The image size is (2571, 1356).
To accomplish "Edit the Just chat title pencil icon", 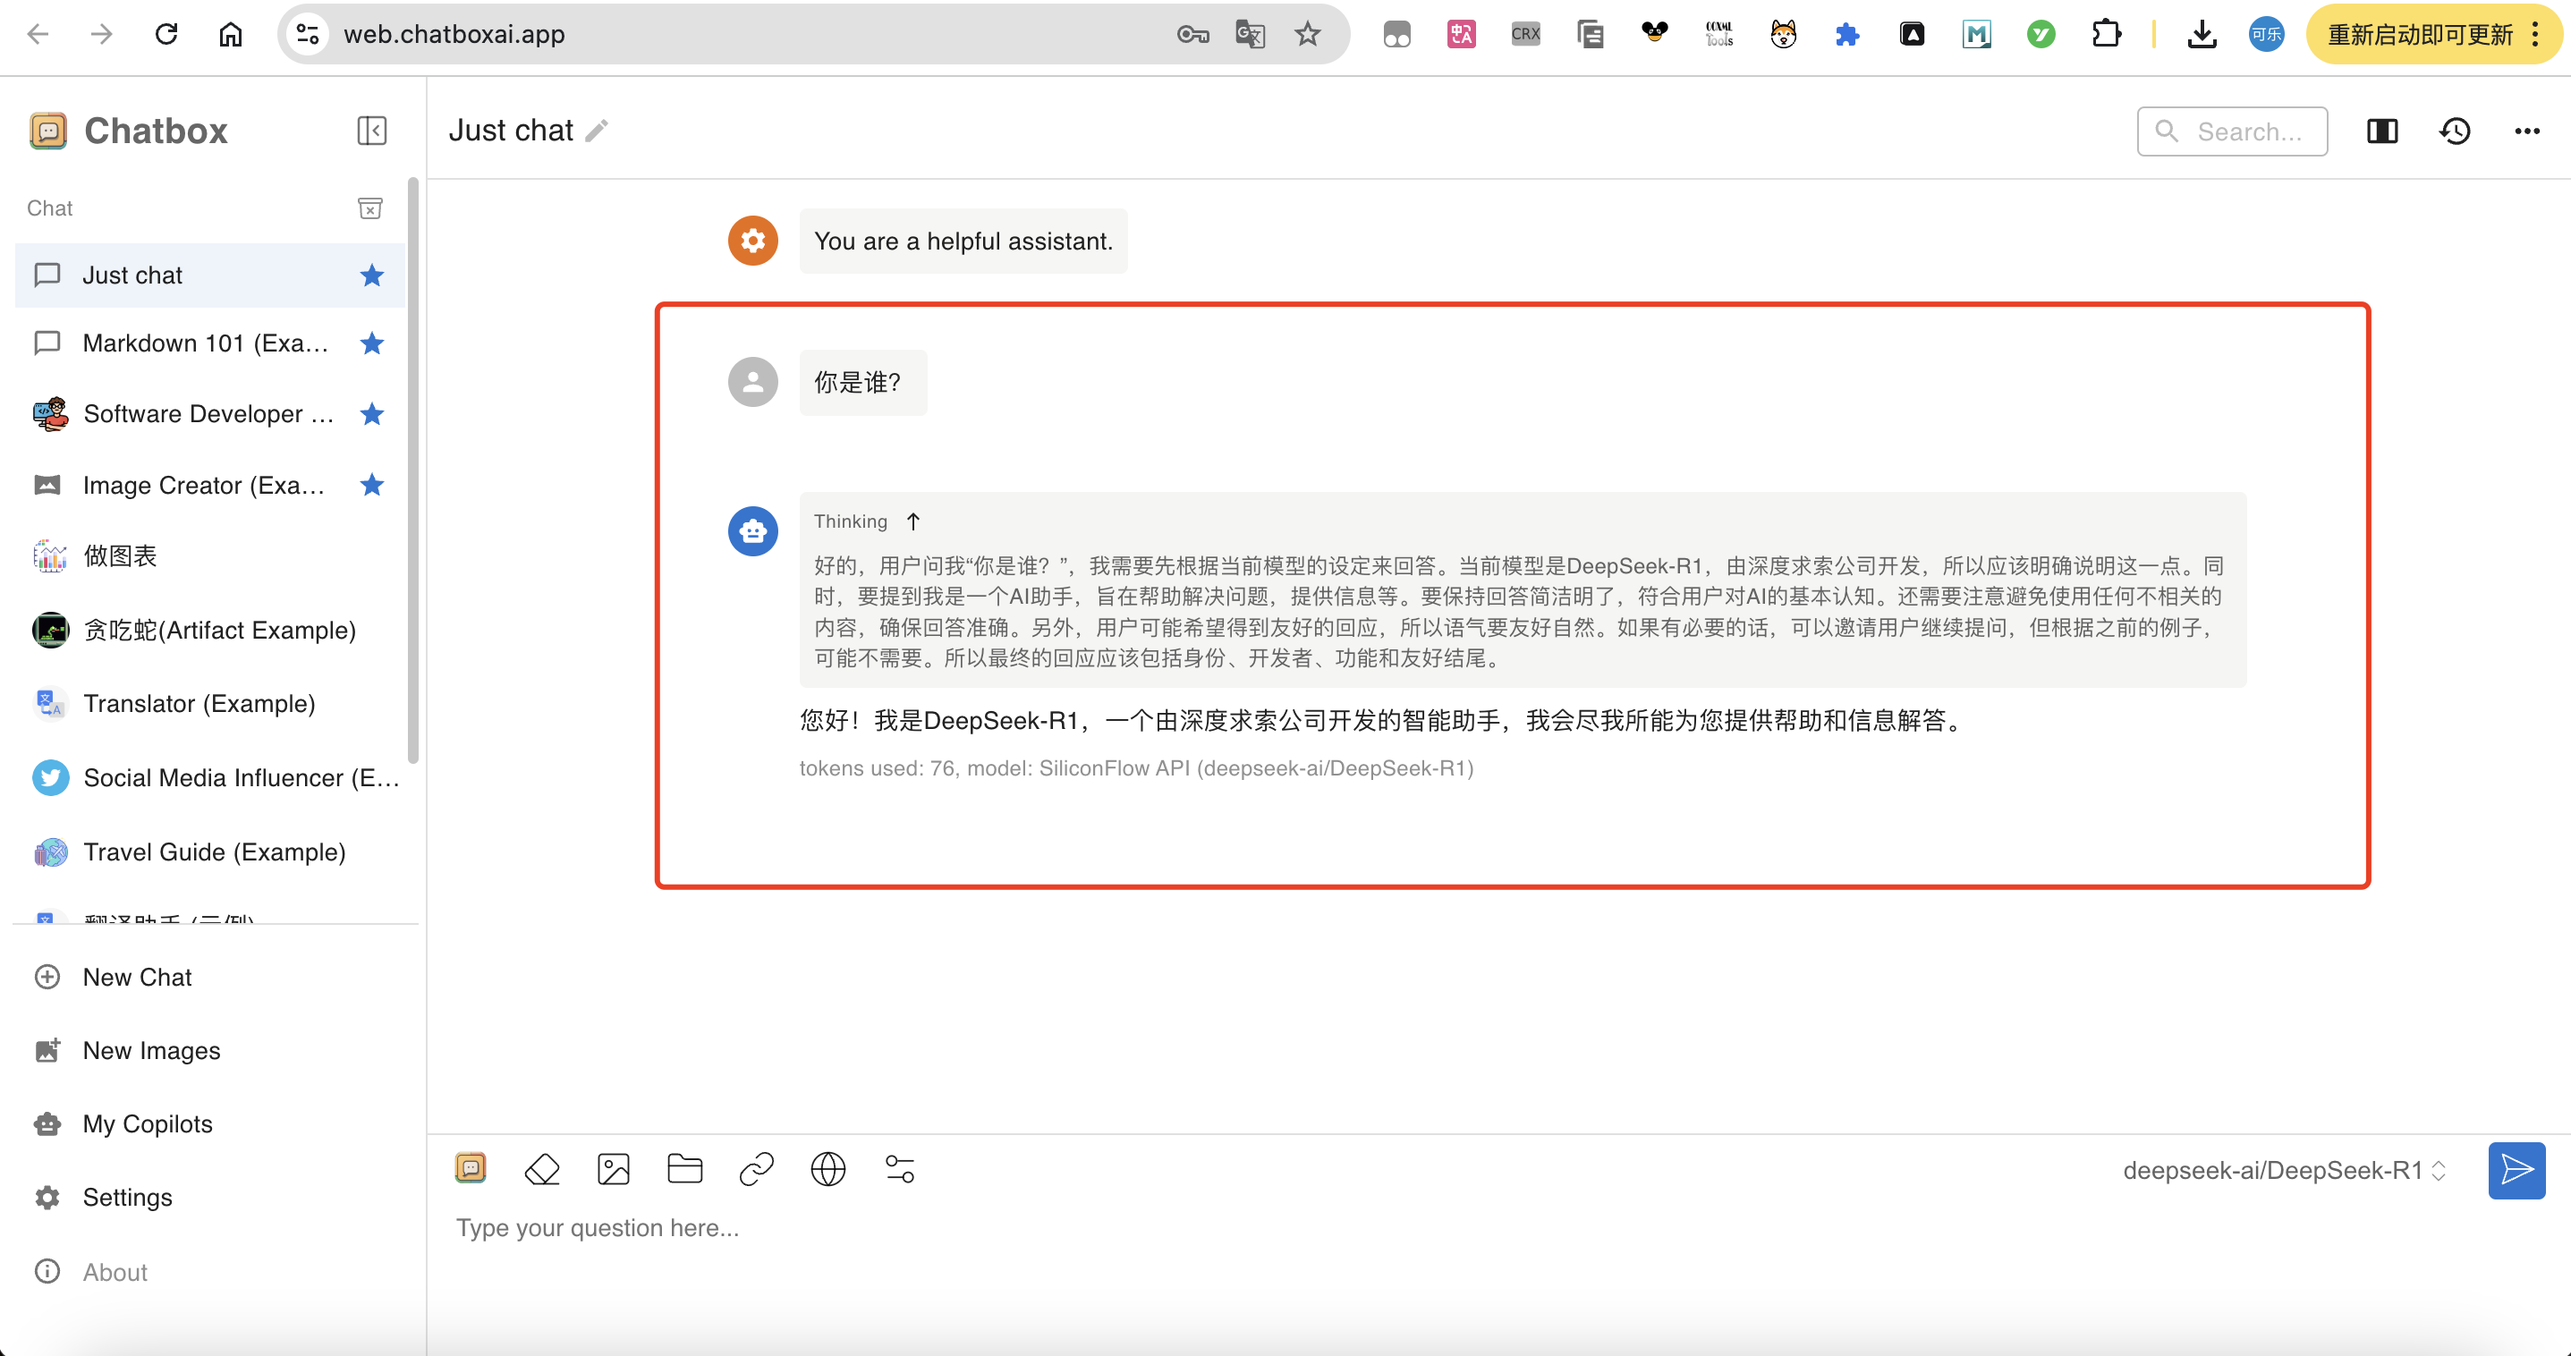I will coord(597,131).
